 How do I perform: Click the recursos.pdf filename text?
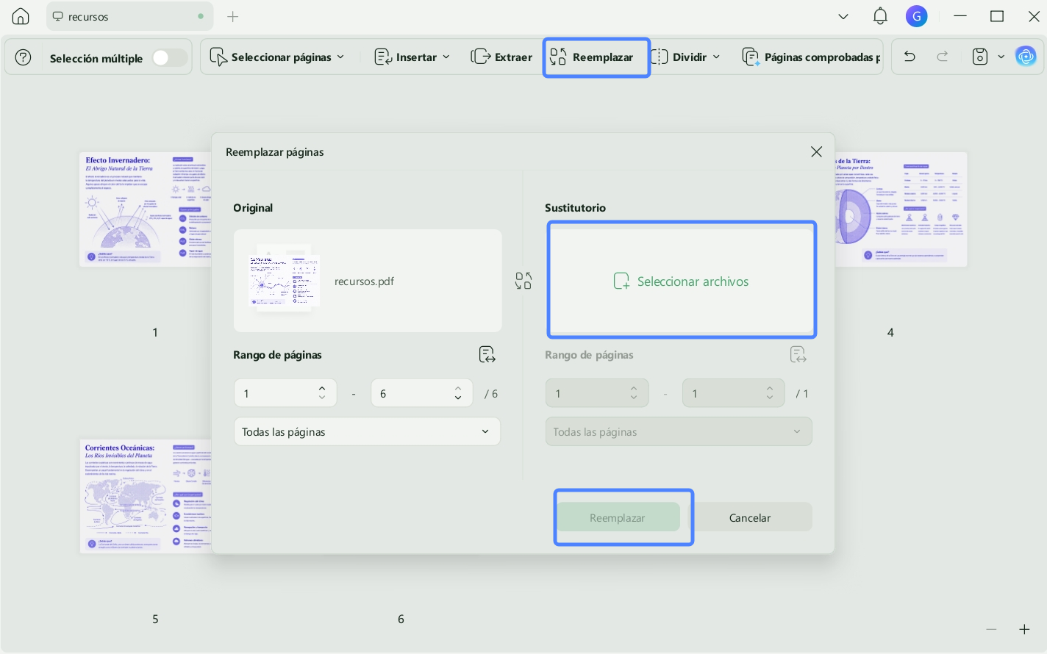coord(364,281)
